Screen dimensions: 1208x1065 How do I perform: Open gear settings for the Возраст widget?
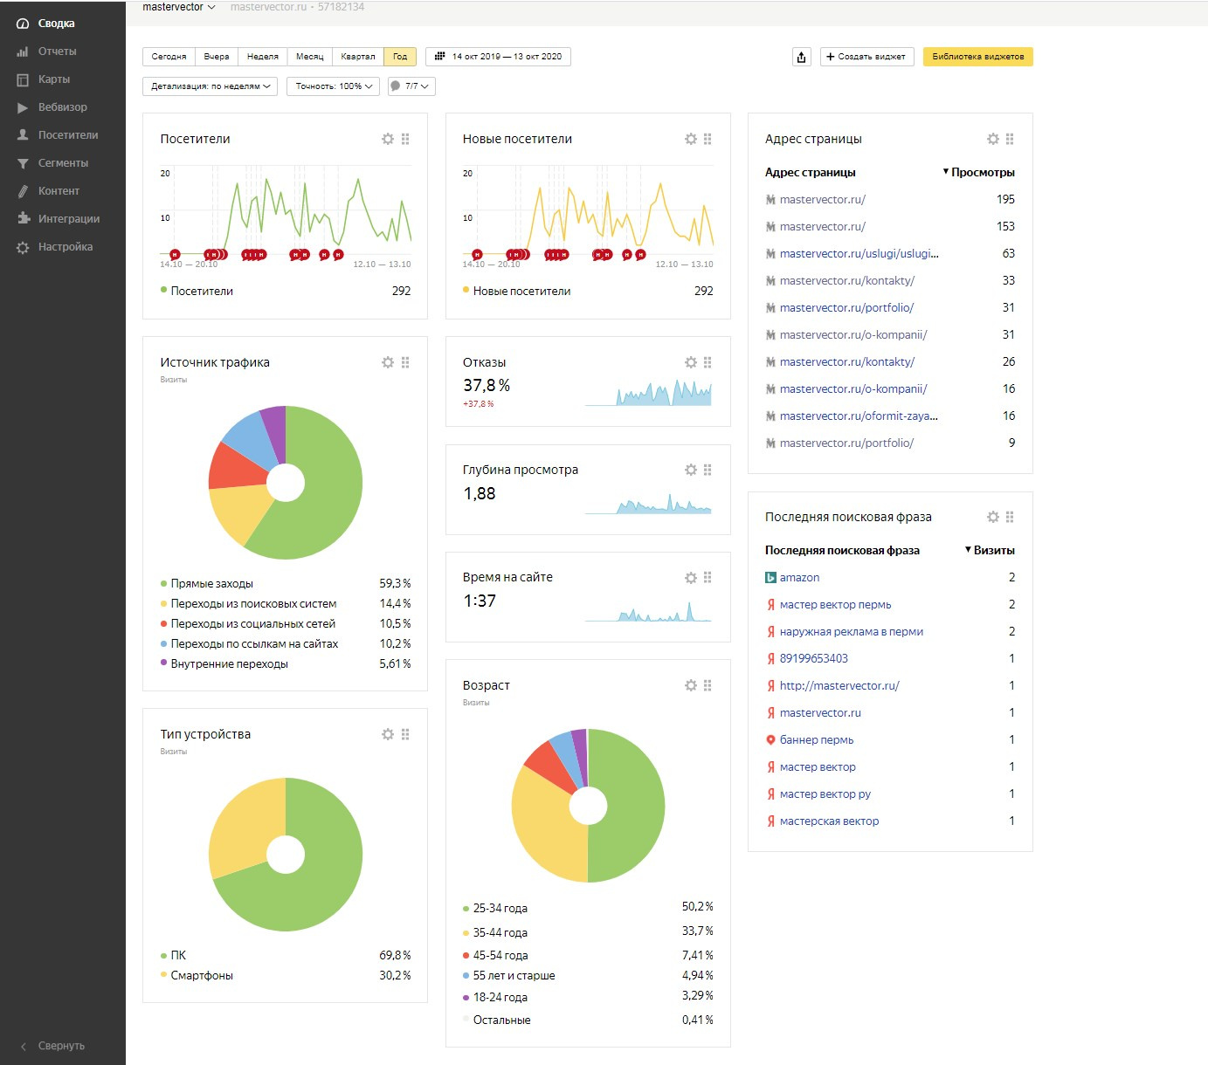691,685
